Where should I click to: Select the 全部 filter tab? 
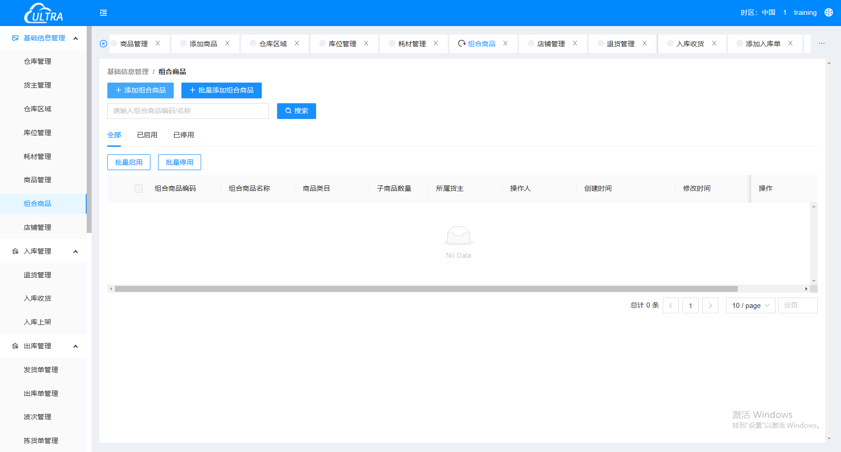pos(114,135)
